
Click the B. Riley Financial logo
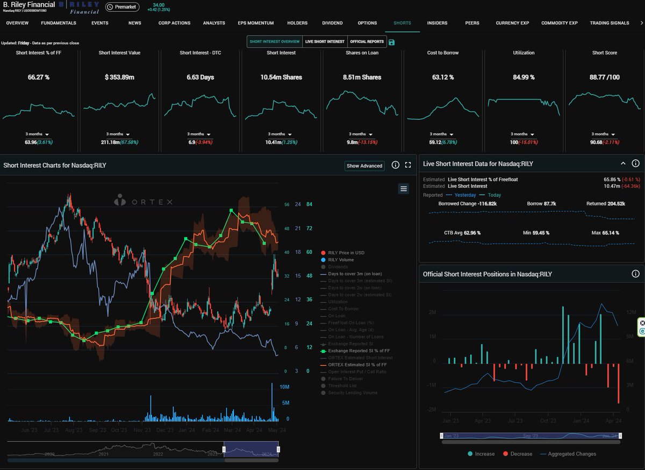(x=79, y=7)
